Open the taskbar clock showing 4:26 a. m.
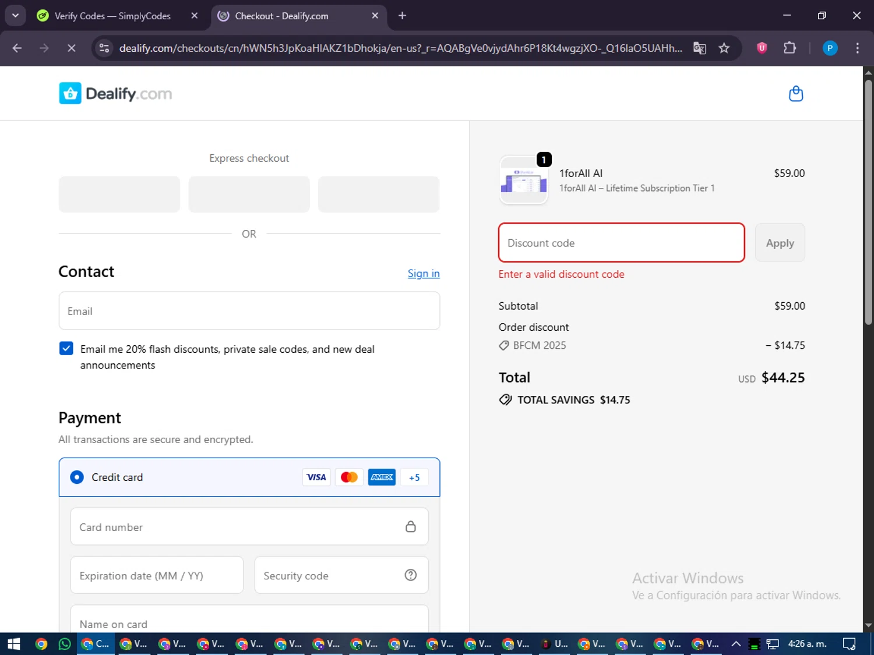 (x=807, y=644)
